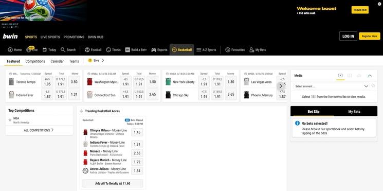383x191 pixels.
Task: Click the LOG IN button
Action: (x=348, y=36)
